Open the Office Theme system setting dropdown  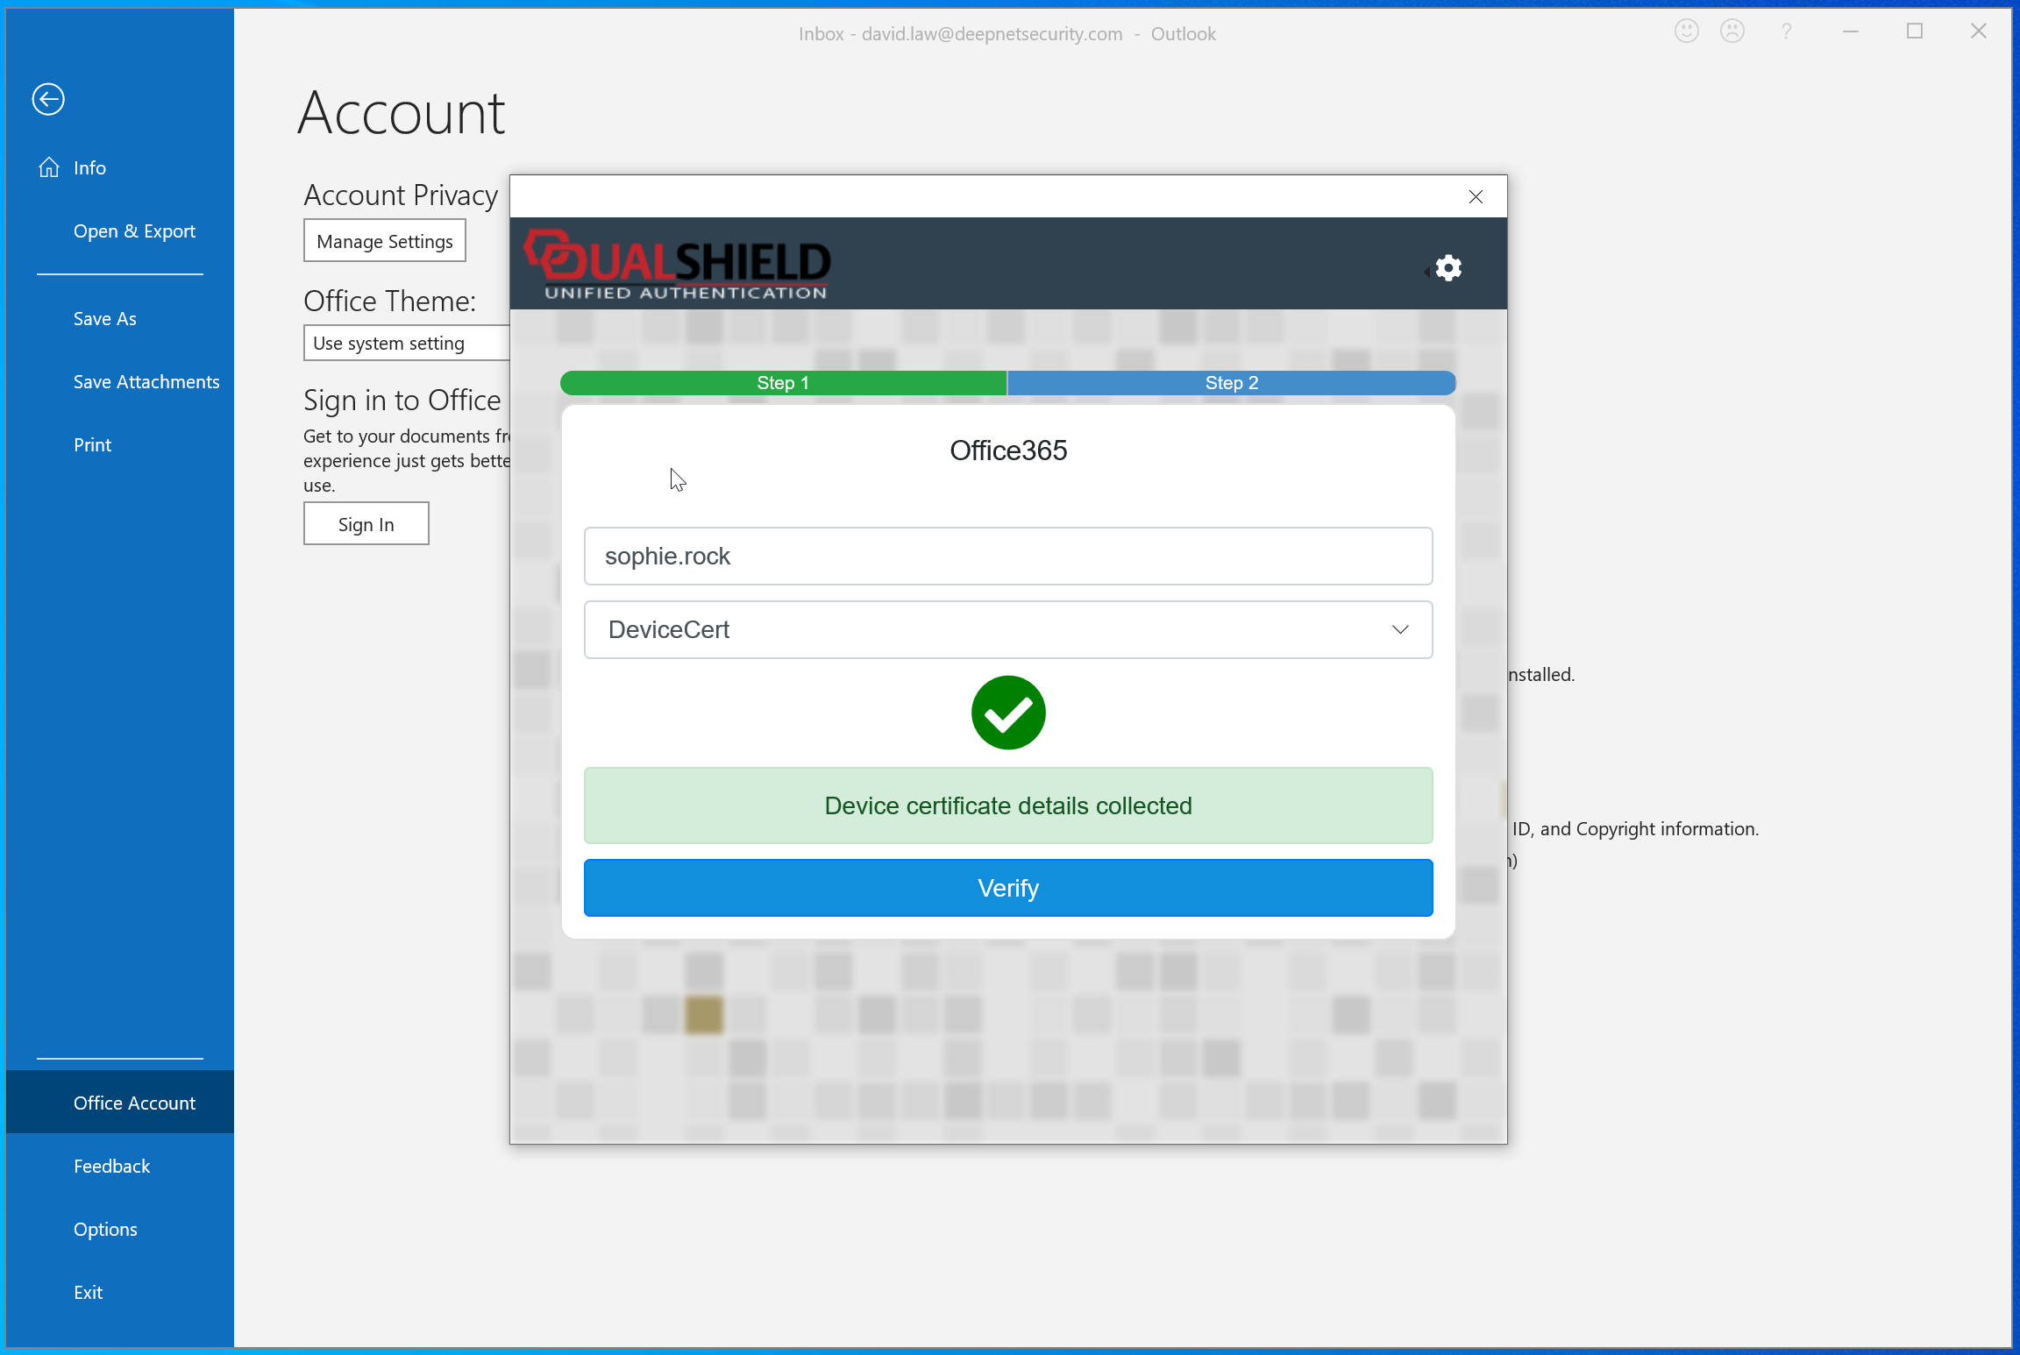407,343
